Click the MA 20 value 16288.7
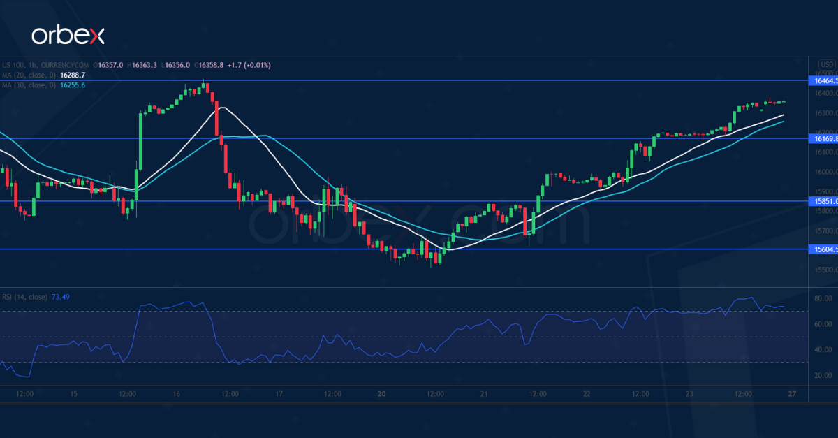838x438 pixels. pyautogui.click(x=73, y=75)
